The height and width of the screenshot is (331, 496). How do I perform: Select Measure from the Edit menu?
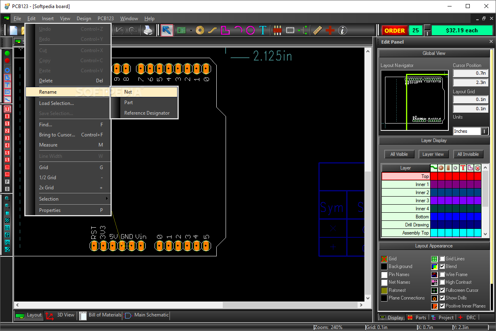coord(68,145)
